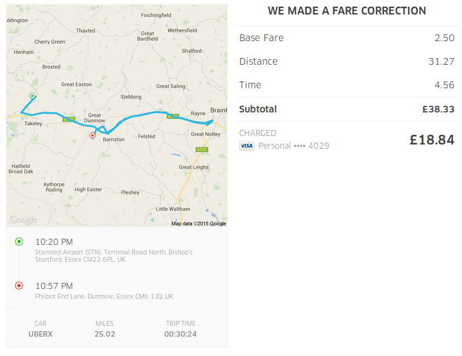Click the 25.02 miles value

click(x=104, y=334)
